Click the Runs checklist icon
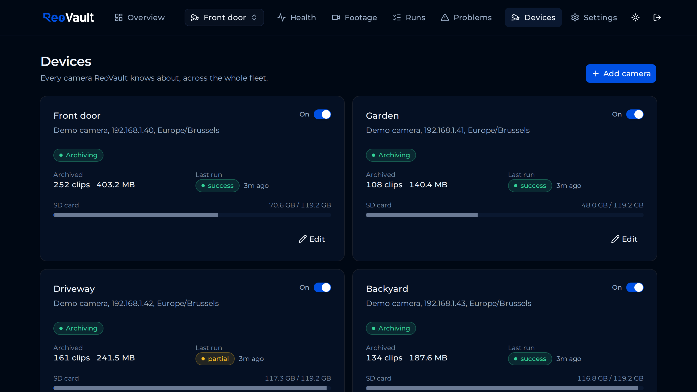This screenshot has height=392, width=697. [x=397, y=17]
